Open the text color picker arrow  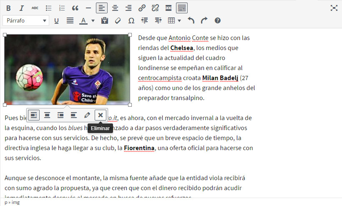coord(93,21)
